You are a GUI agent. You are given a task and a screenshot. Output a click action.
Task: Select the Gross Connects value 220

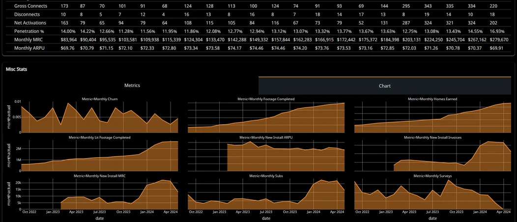click(493, 6)
